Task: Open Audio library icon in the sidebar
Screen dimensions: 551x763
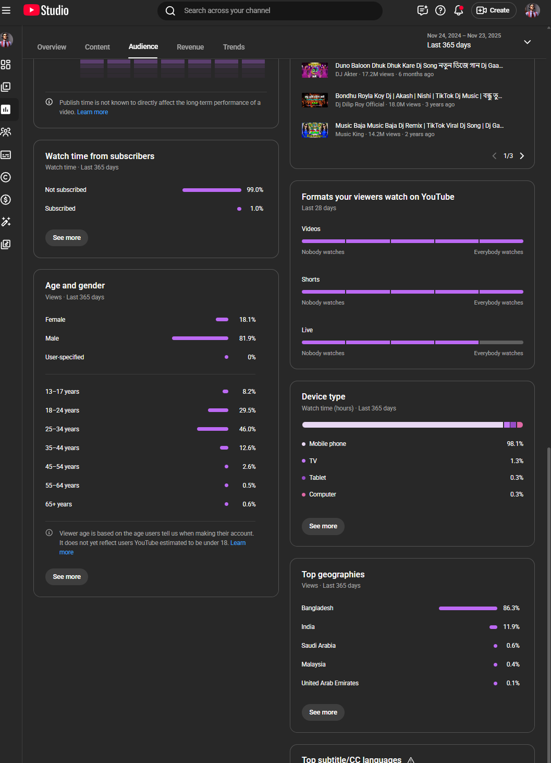Action: coord(6,245)
